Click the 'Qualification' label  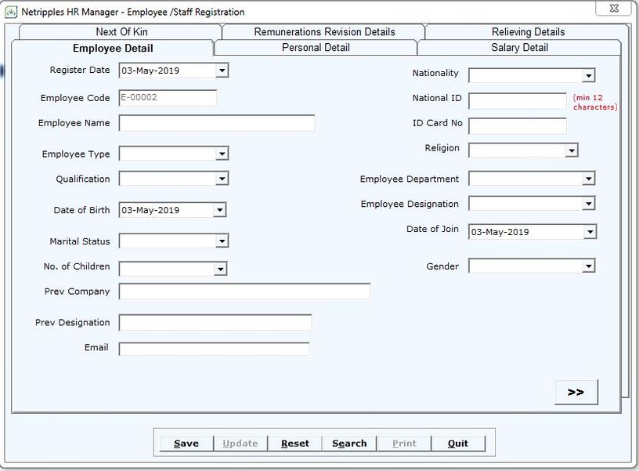coord(83,179)
